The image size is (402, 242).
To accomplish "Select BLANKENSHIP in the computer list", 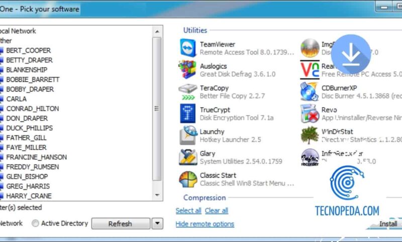I will [x=27, y=70].
